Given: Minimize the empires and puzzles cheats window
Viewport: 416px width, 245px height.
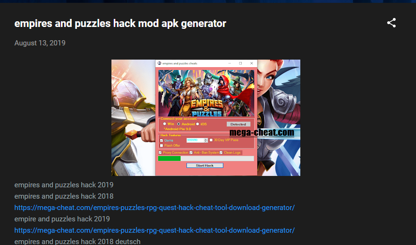Looking at the screenshot, I should (229, 63).
